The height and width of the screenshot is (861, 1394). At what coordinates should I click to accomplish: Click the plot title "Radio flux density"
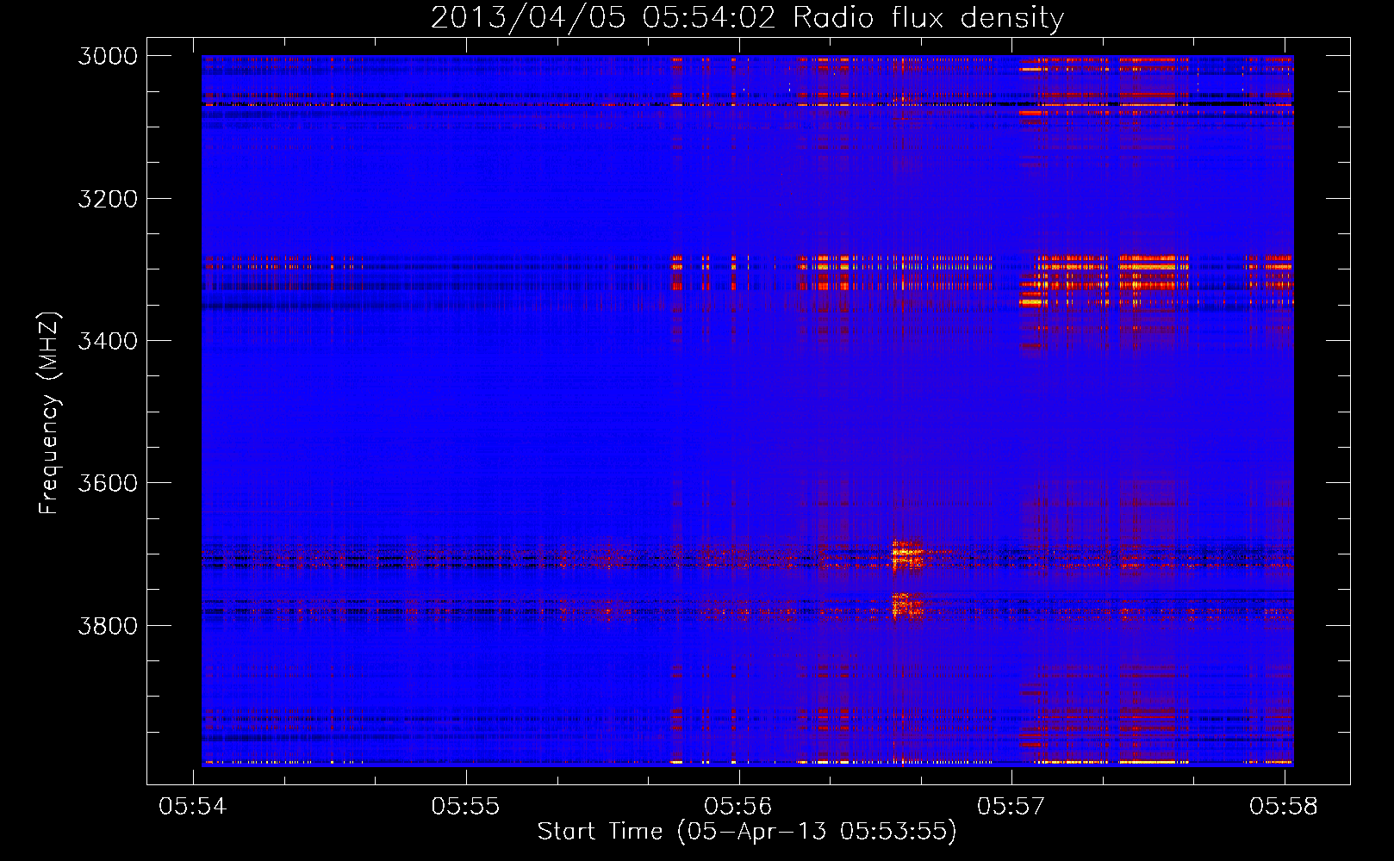point(928,18)
